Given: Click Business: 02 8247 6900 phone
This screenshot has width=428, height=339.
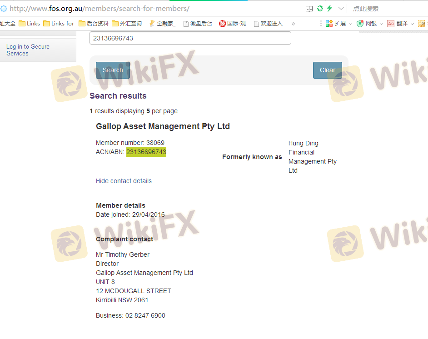Looking at the screenshot, I should tap(130, 315).
